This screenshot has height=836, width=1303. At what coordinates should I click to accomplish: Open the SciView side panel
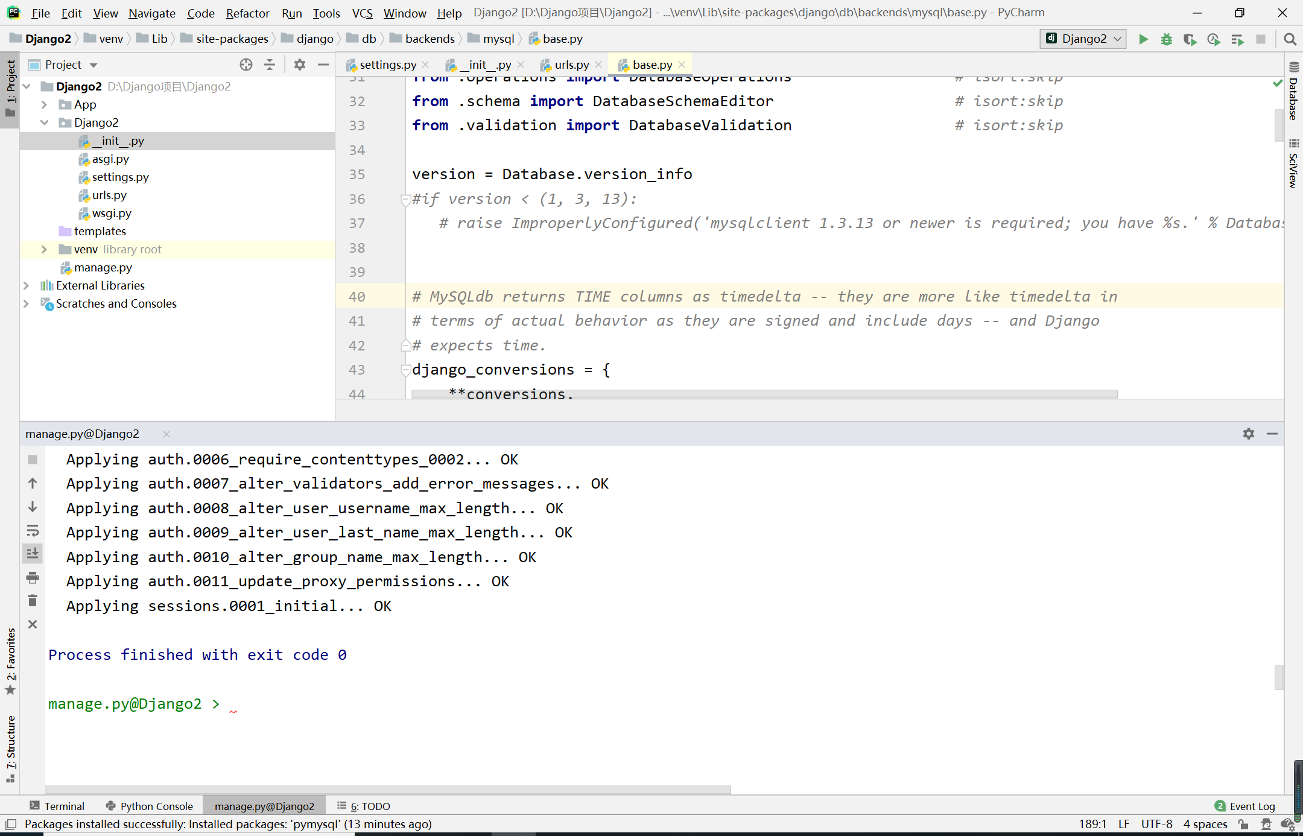pos(1293,164)
